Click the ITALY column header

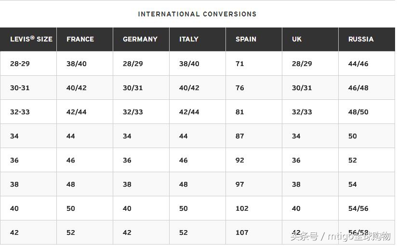[x=189, y=39]
